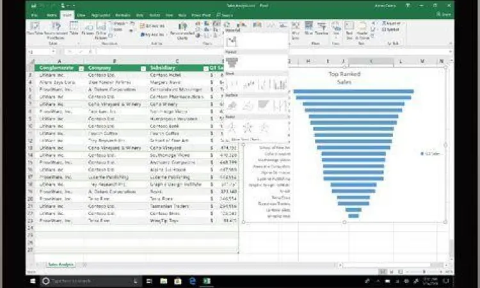This screenshot has width=480, height=288.
Task: Open the Windows Start menu
Action: click(x=33, y=281)
